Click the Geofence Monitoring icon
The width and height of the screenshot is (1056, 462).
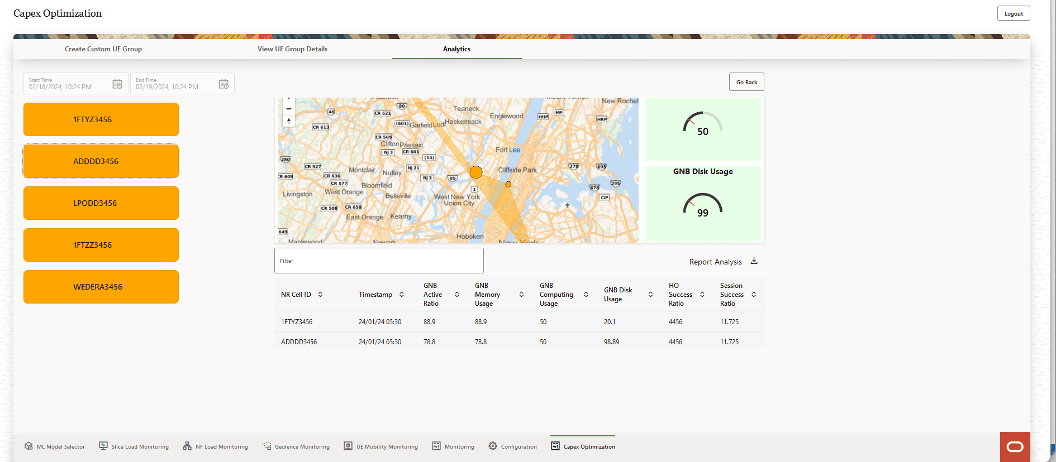point(267,446)
